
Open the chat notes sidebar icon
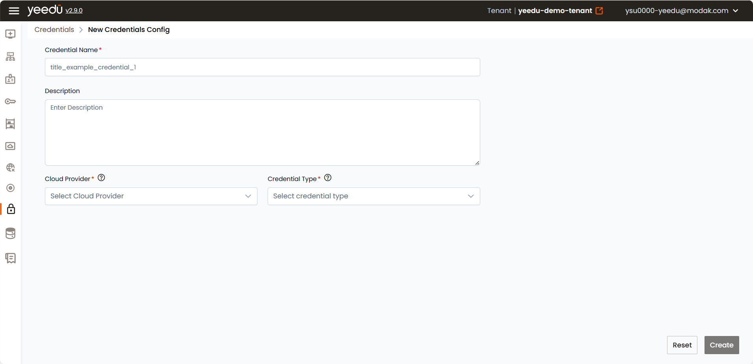(11, 258)
